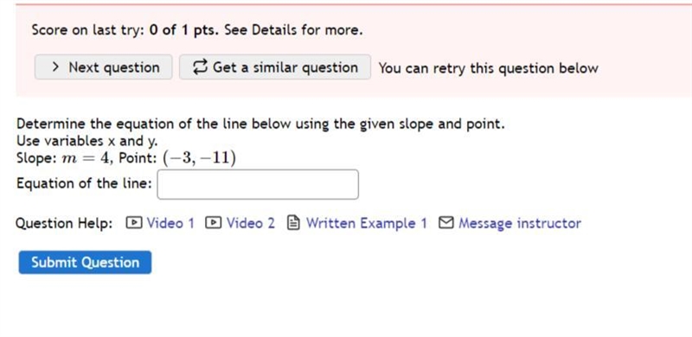The width and height of the screenshot is (692, 337).
Task: Click the play icon next to Video 1
Action: point(134,223)
